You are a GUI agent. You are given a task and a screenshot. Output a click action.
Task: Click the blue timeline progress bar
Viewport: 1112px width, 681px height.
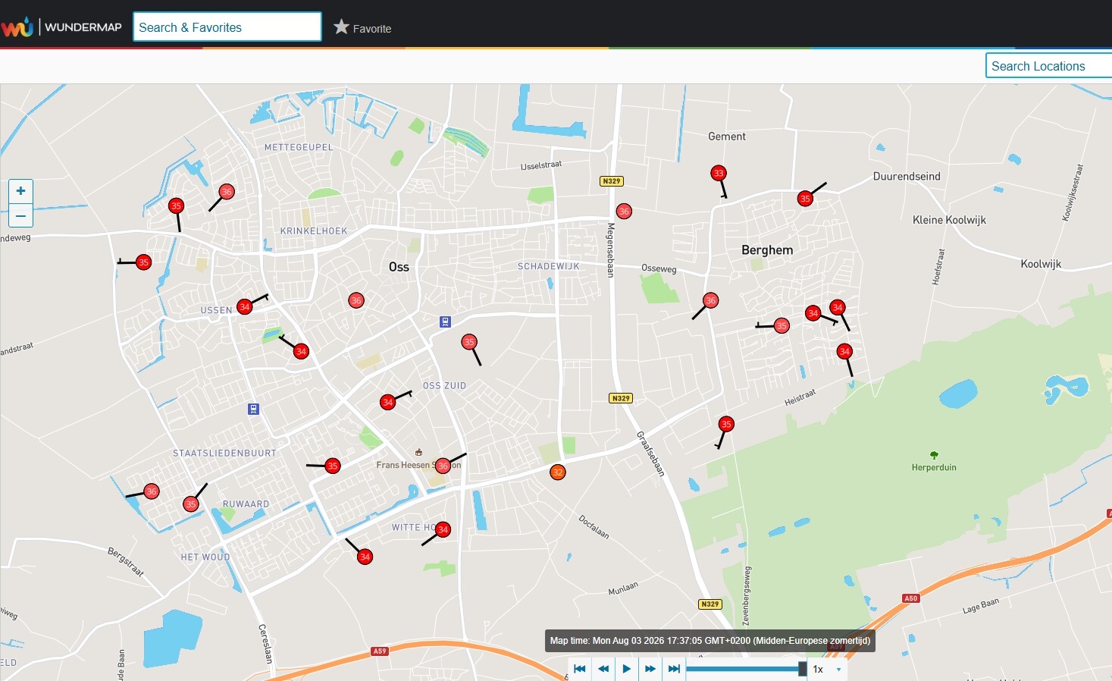(743, 669)
